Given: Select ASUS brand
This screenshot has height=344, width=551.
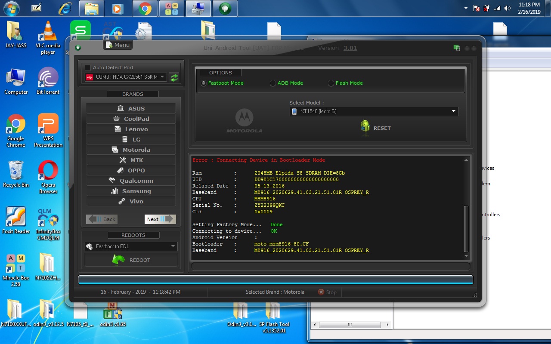Looking at the screenshot, I should click(131, 108).
